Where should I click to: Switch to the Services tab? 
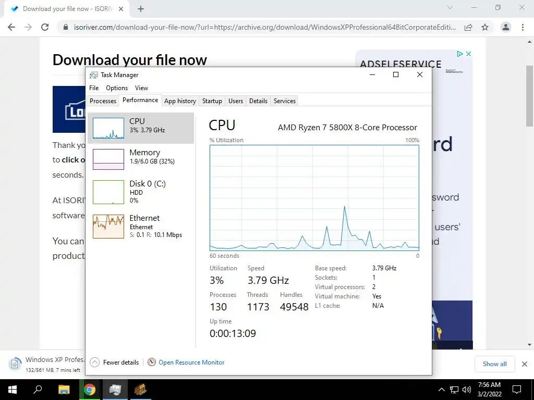285,101
